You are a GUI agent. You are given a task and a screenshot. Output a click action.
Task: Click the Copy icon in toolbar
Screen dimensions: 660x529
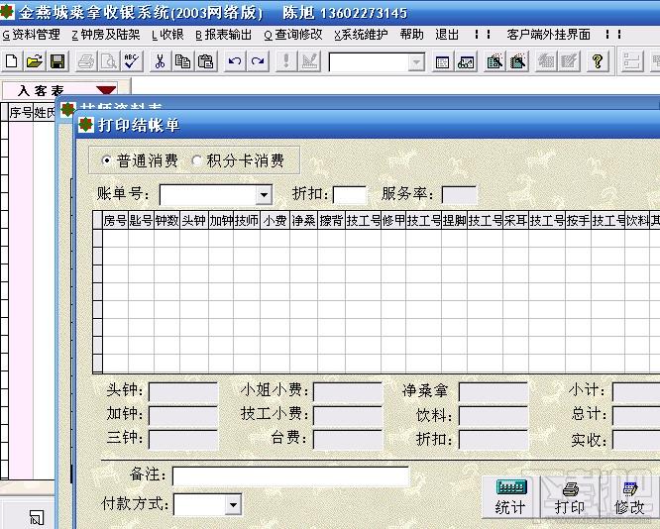(x=182, y=61)
